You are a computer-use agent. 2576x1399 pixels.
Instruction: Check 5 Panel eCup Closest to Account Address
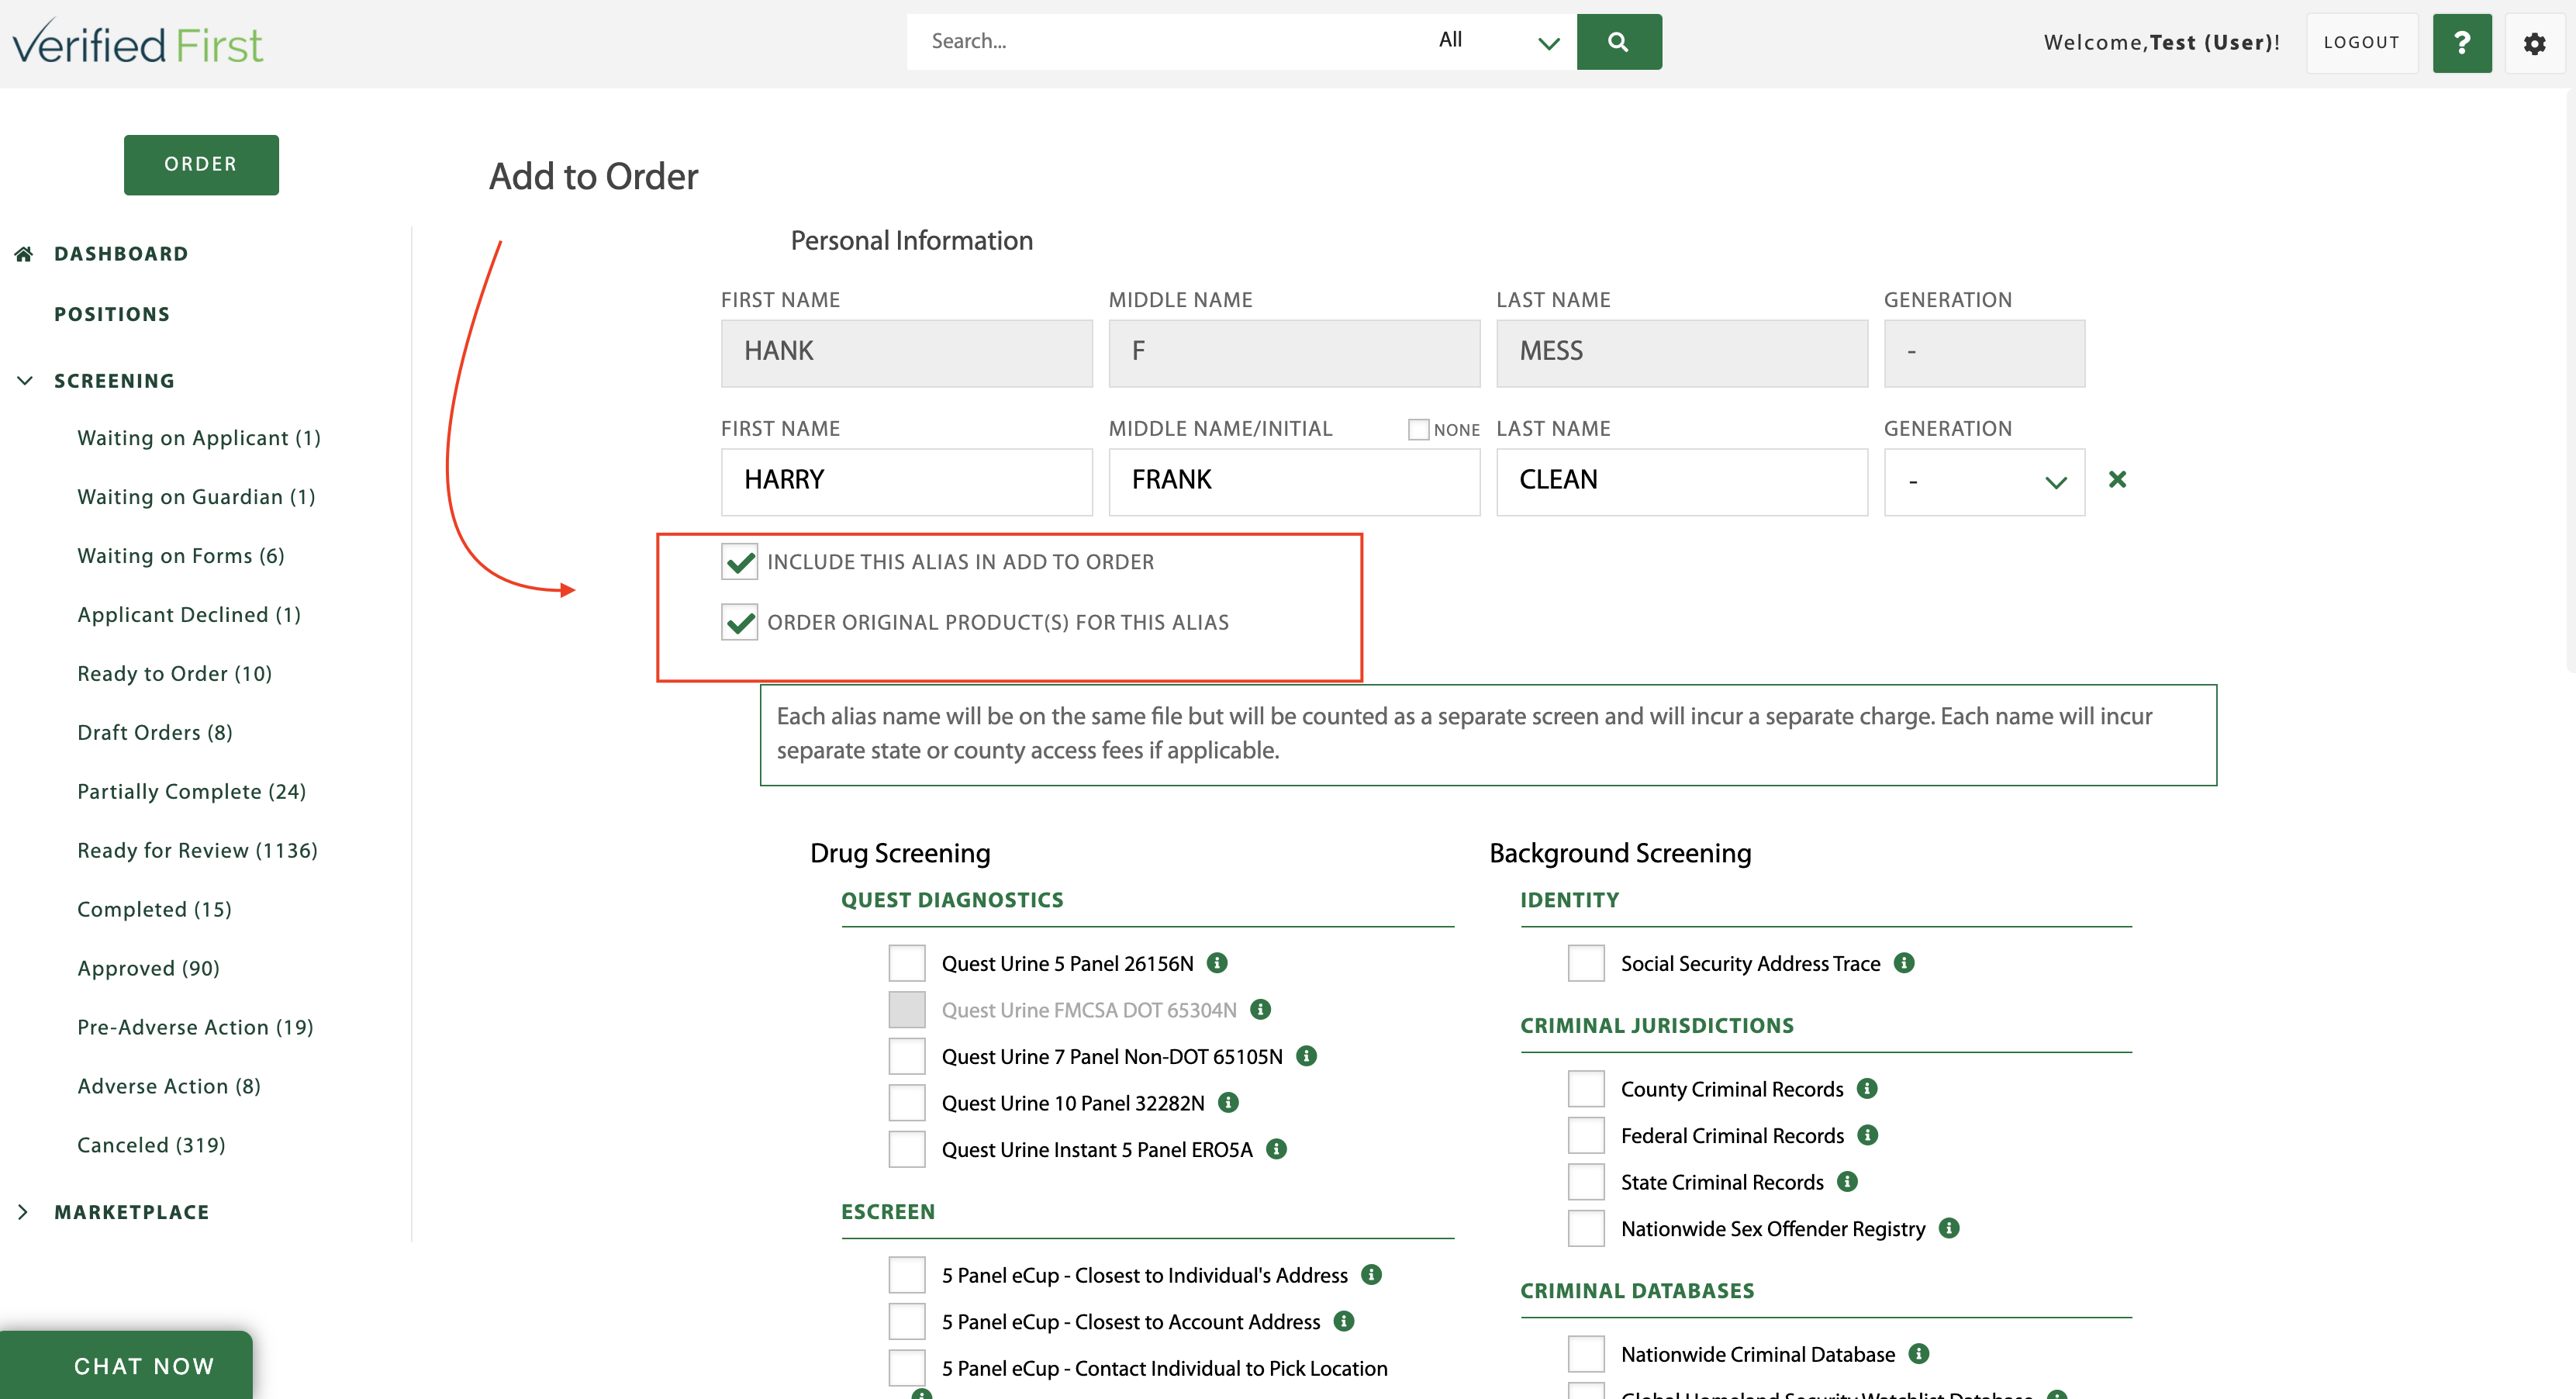tap(907, 1322)
